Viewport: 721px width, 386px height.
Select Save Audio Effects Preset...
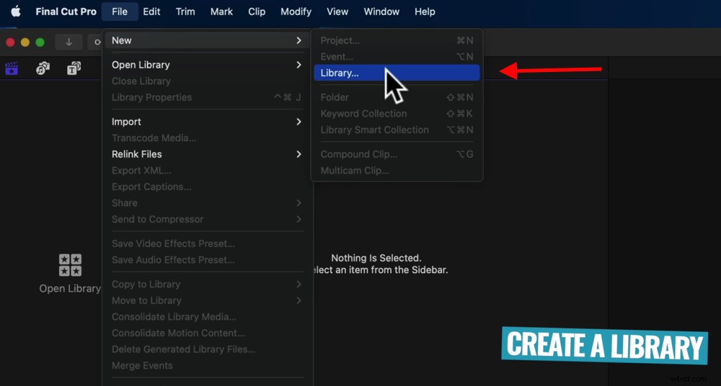pos(208,260)
